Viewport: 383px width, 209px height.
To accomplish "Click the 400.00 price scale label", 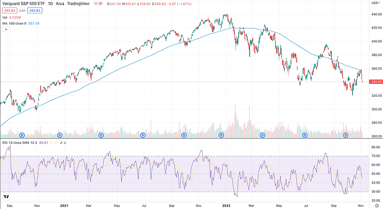I will point(376,41).
